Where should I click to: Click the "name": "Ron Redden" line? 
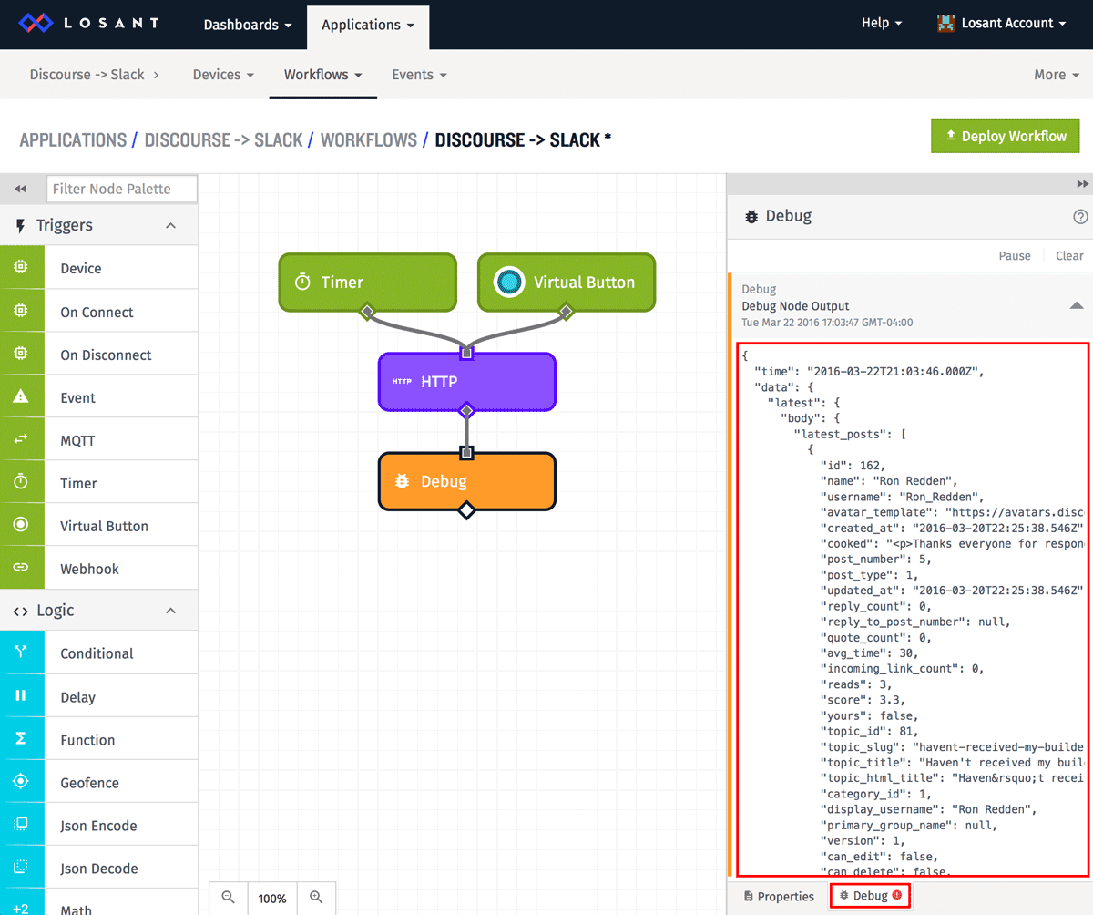890,480
